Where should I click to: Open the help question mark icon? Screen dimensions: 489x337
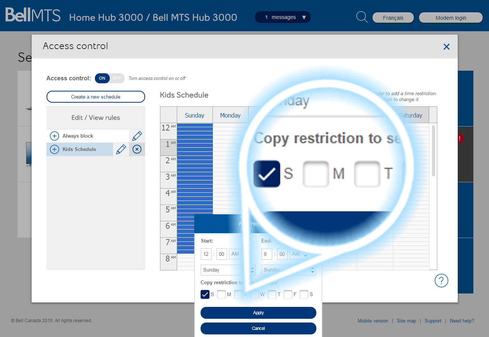click(441, 280)
